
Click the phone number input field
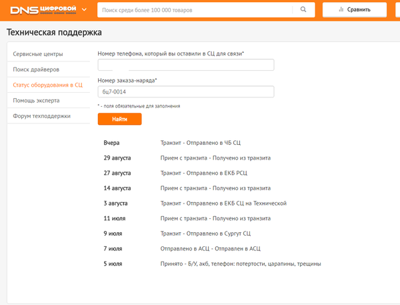point(186,65)
